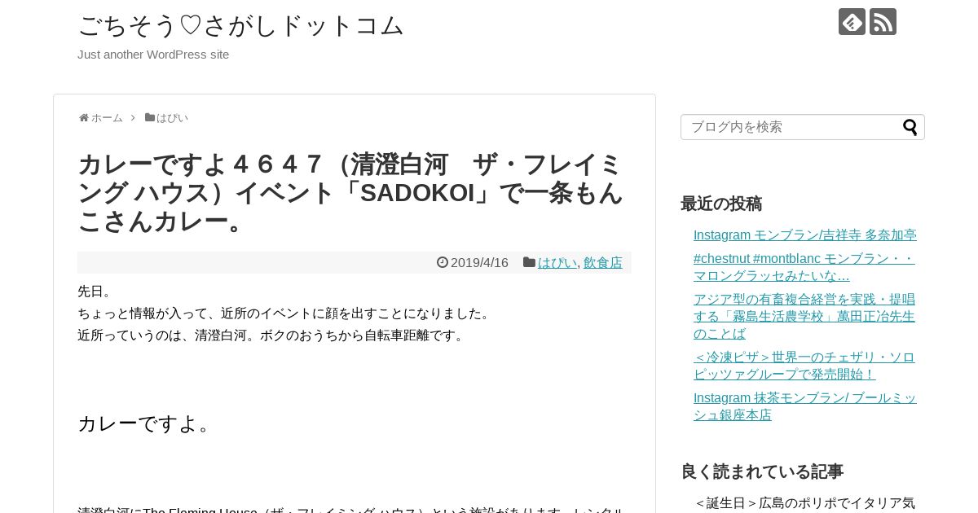Open the Feedly subscribe icon
Image resolution: width=978 pixels, height=513 pixels.
tap(852, 22)
